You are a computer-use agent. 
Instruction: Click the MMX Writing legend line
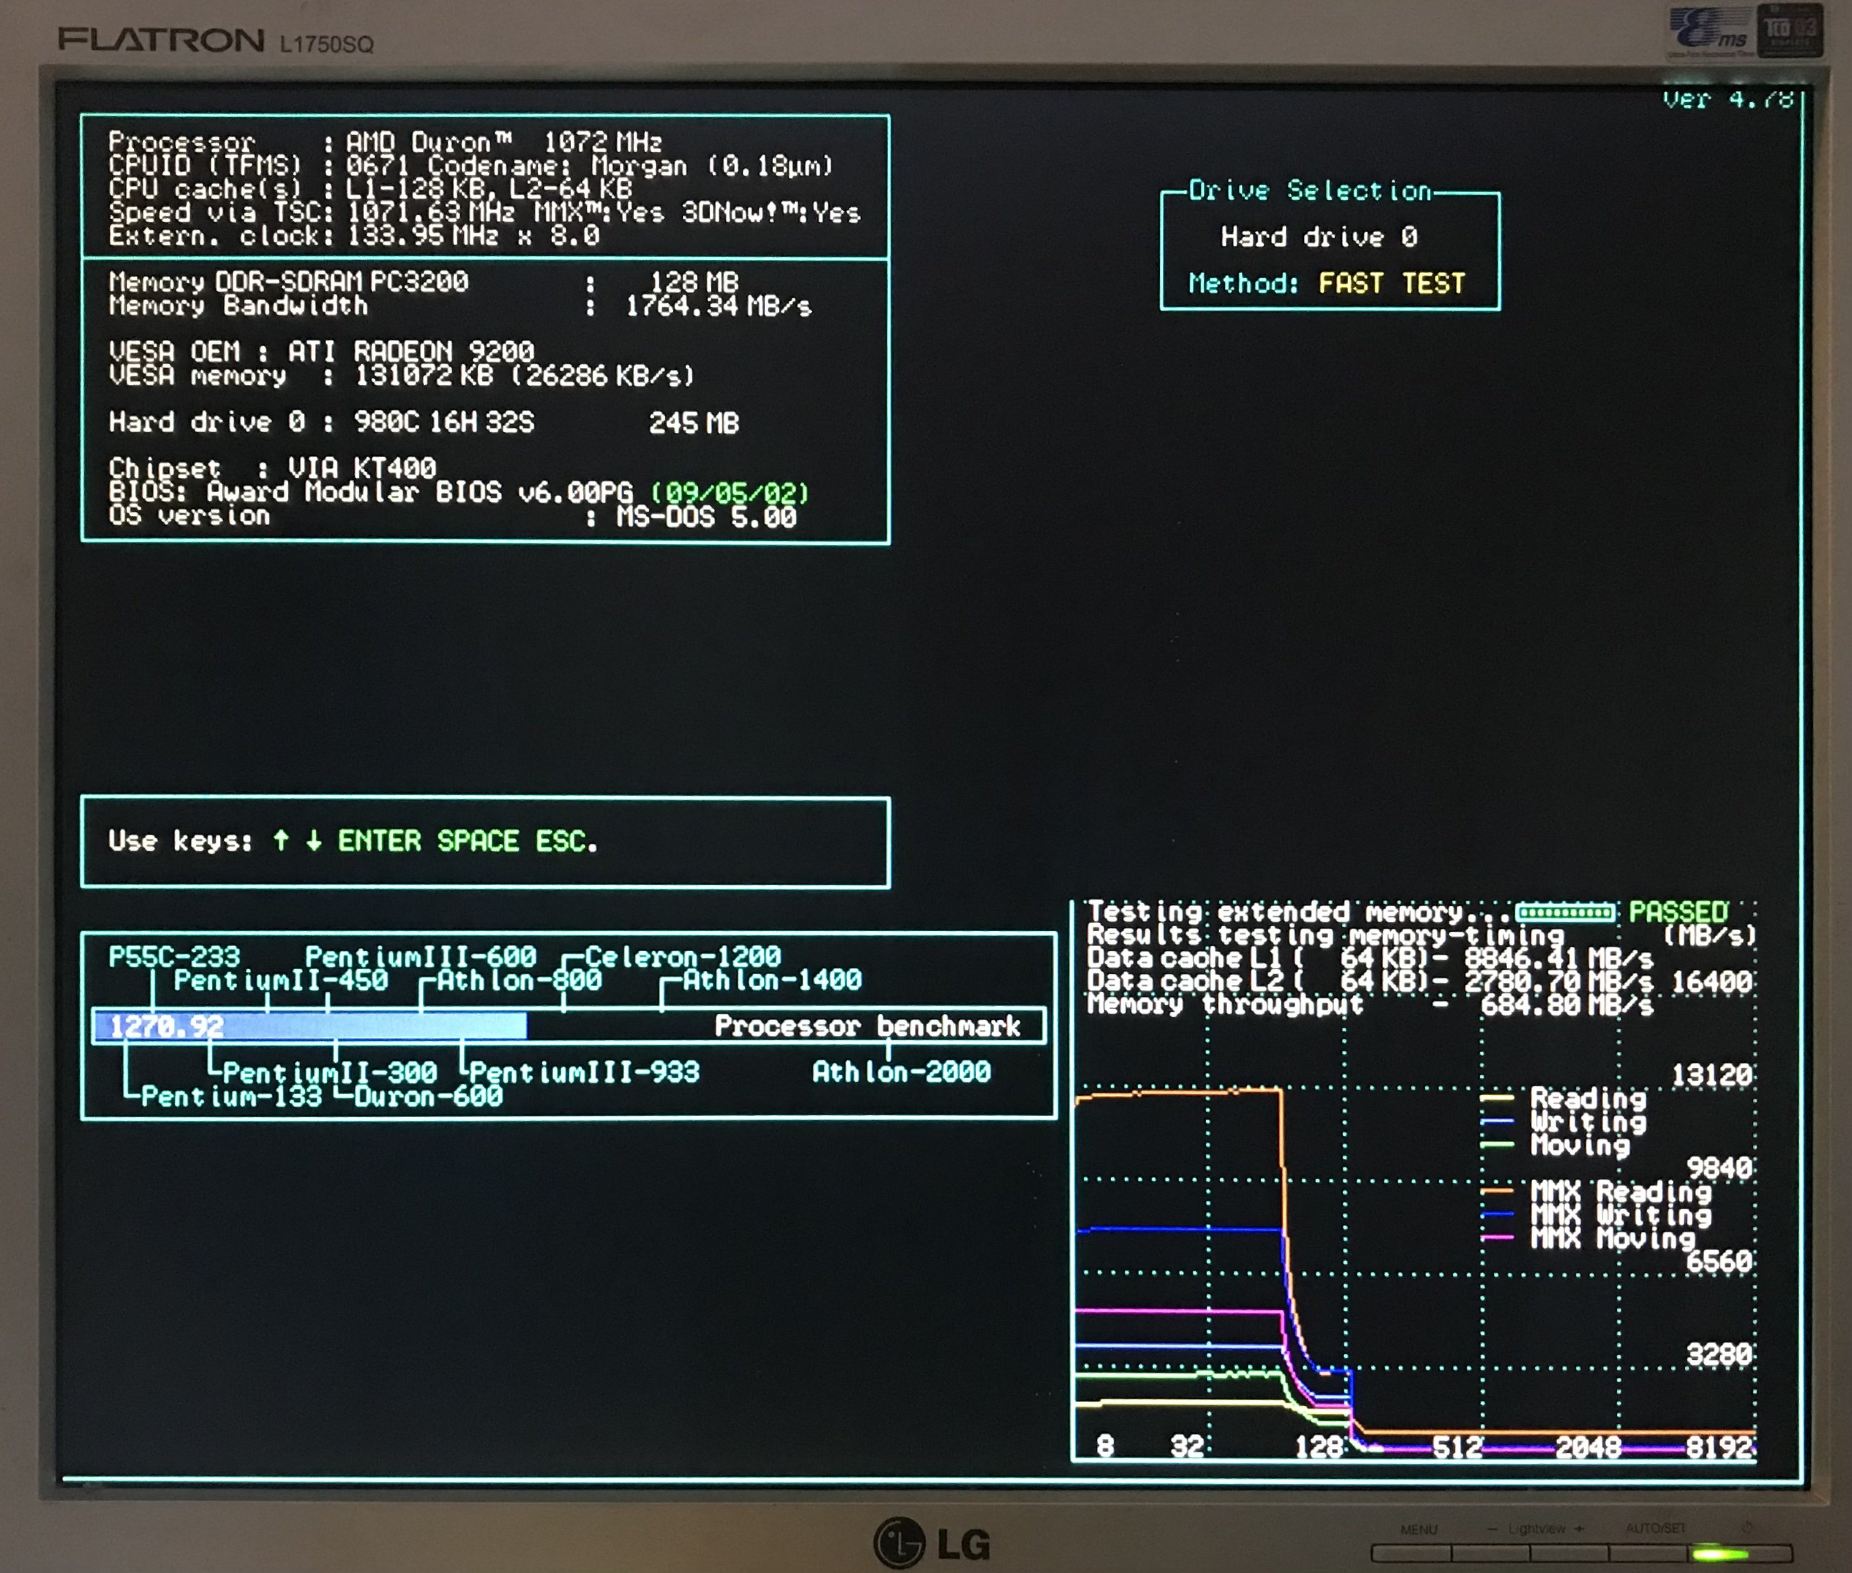point(1497,1214)
